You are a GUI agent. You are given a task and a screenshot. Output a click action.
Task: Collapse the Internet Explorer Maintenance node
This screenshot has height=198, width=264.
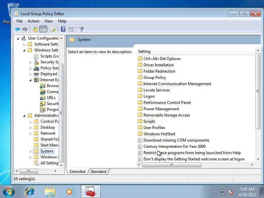coord(30,80)
